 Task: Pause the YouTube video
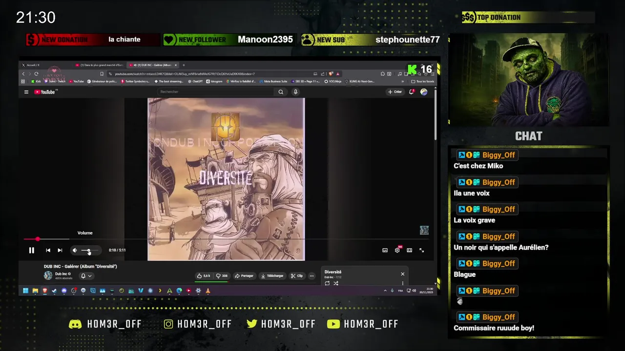pos(31,250)
